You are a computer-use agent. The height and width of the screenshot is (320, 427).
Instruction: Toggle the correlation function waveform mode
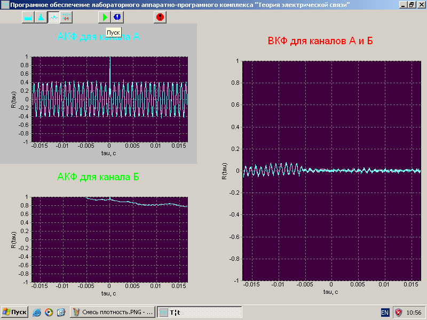pyautogui.click(x=54, y=17)
